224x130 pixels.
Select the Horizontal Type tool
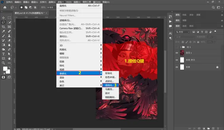(x=3, y=54)
